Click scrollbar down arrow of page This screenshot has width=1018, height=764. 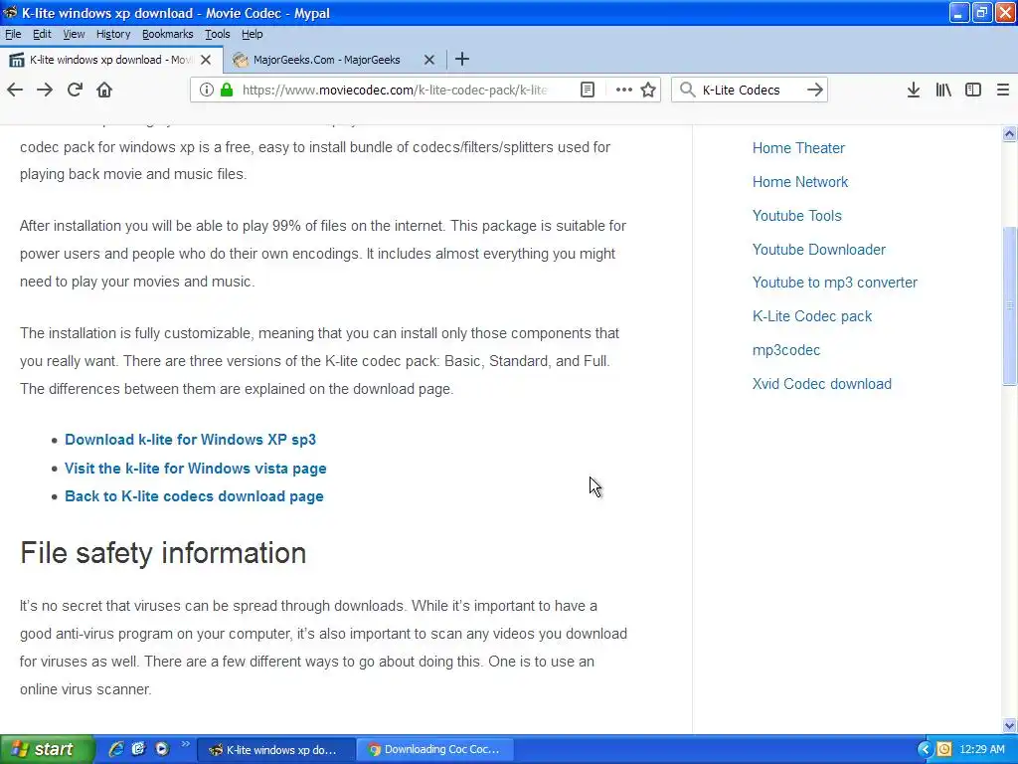click(1010, 725)
